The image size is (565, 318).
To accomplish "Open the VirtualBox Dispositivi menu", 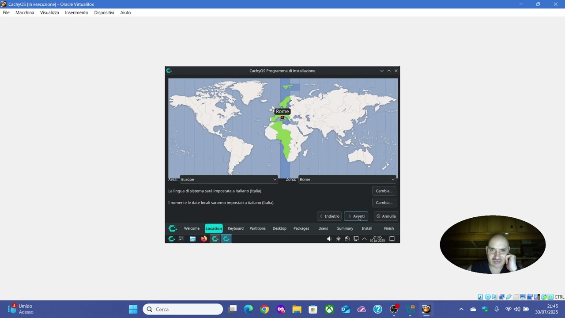I will tap(104, 12).
